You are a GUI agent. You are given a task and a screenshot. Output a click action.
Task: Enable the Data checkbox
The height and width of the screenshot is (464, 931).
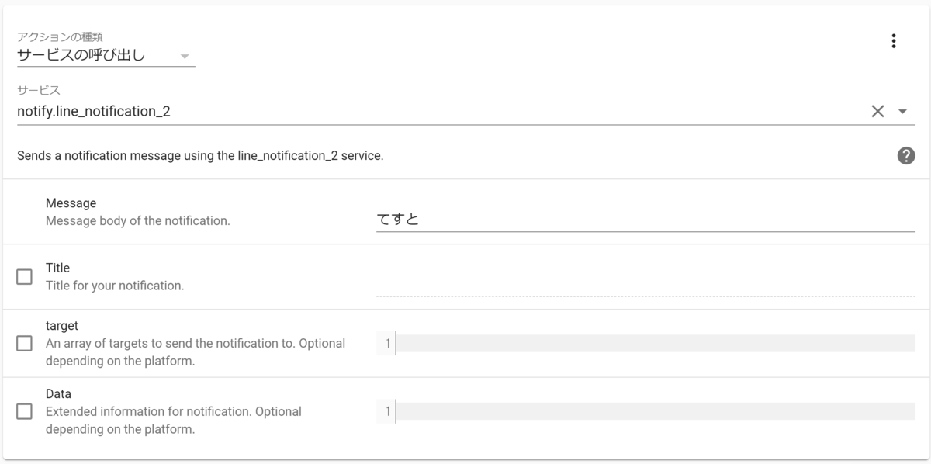pyautogui.click(x=24, y=411)
